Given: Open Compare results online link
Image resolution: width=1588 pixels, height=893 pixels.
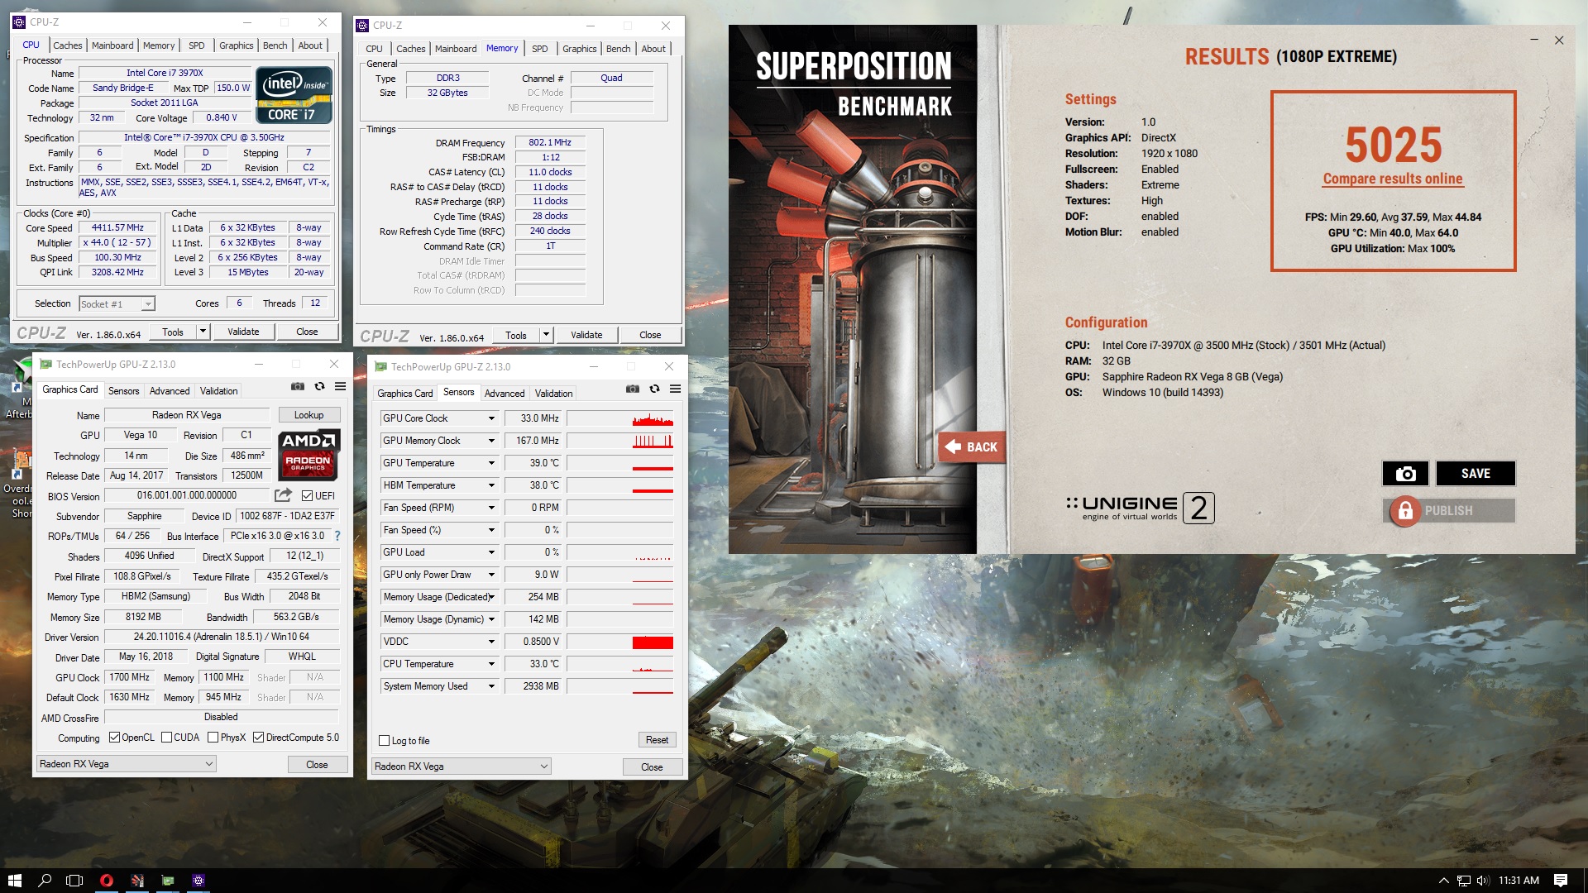Looking at the screenshot, I should pyautogui.click(x=1393, y=179).
